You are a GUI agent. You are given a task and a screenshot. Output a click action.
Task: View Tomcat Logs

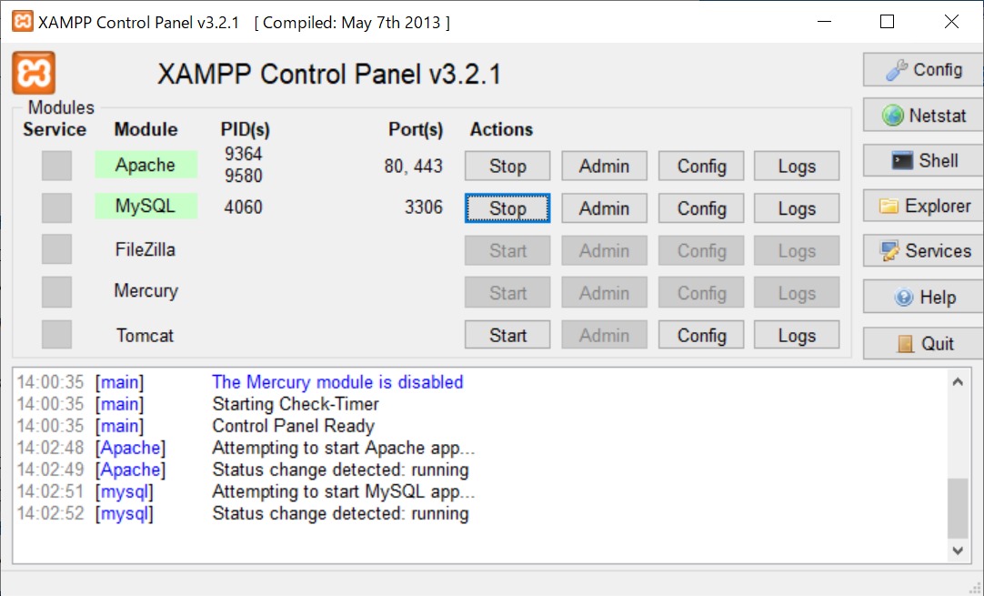tap(797, 336)
